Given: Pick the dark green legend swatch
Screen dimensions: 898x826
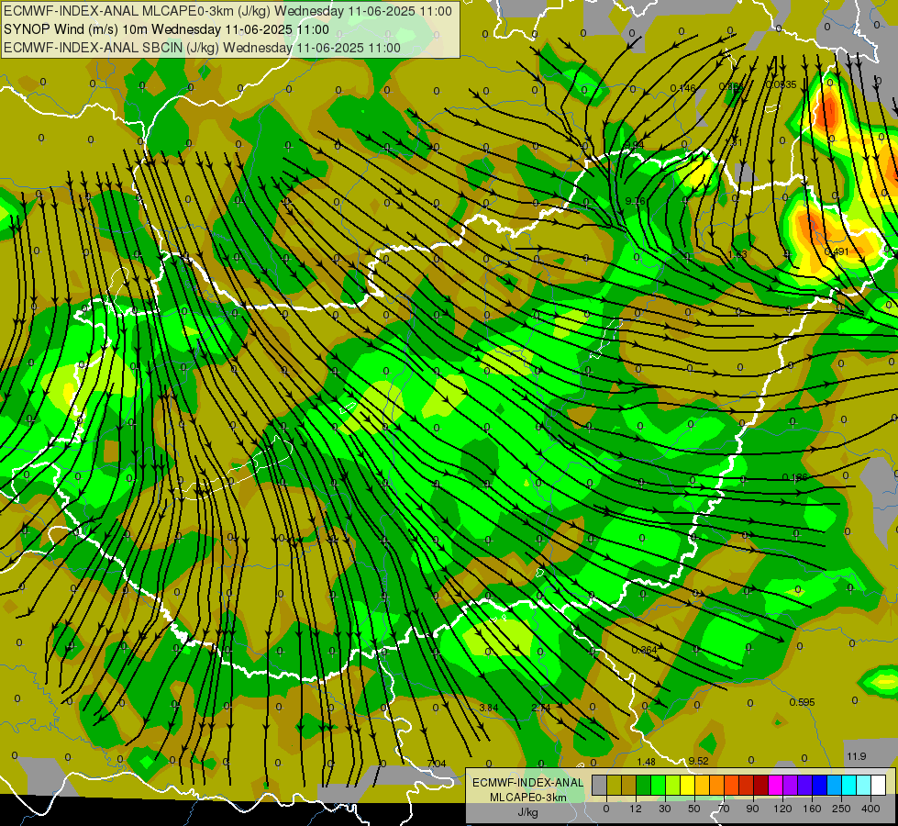Looking at the screenshot, I should point(644,785).
